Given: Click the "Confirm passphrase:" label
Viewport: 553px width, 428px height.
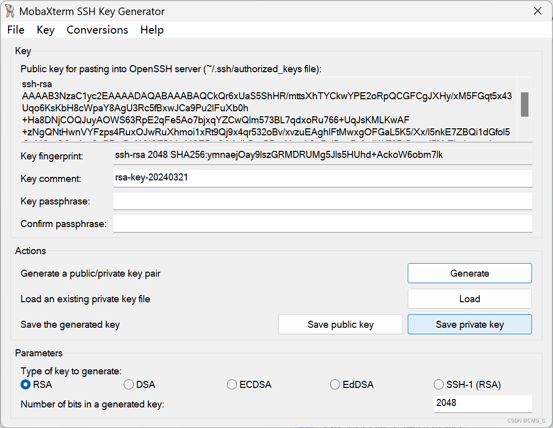Looking at the screenshot, I should [x=64, y=224].
